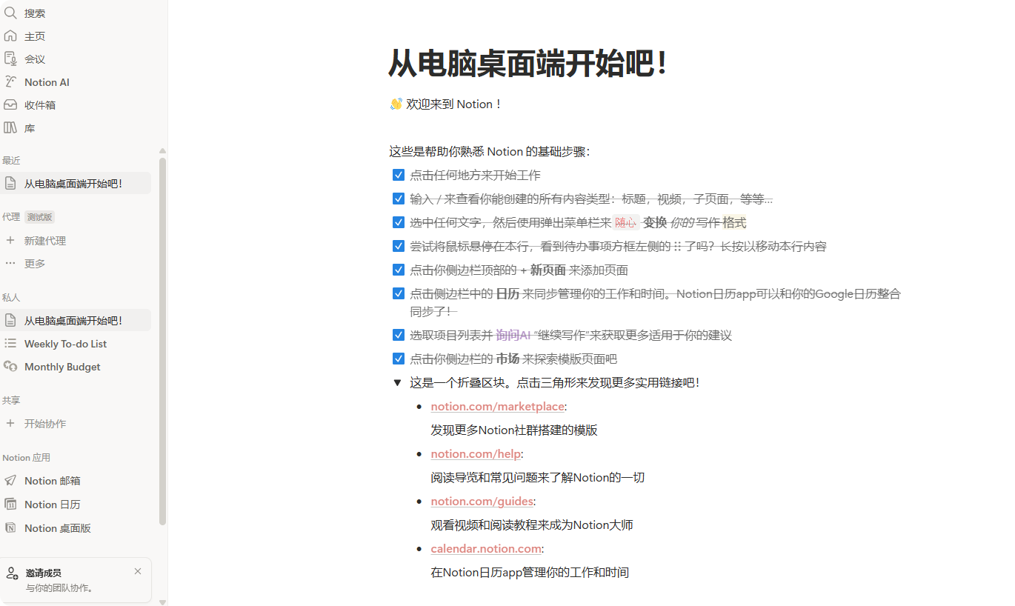This screenshot has width=1015, height=606.
Task: Open Weekly To-do List page
Action: (65, 344)
